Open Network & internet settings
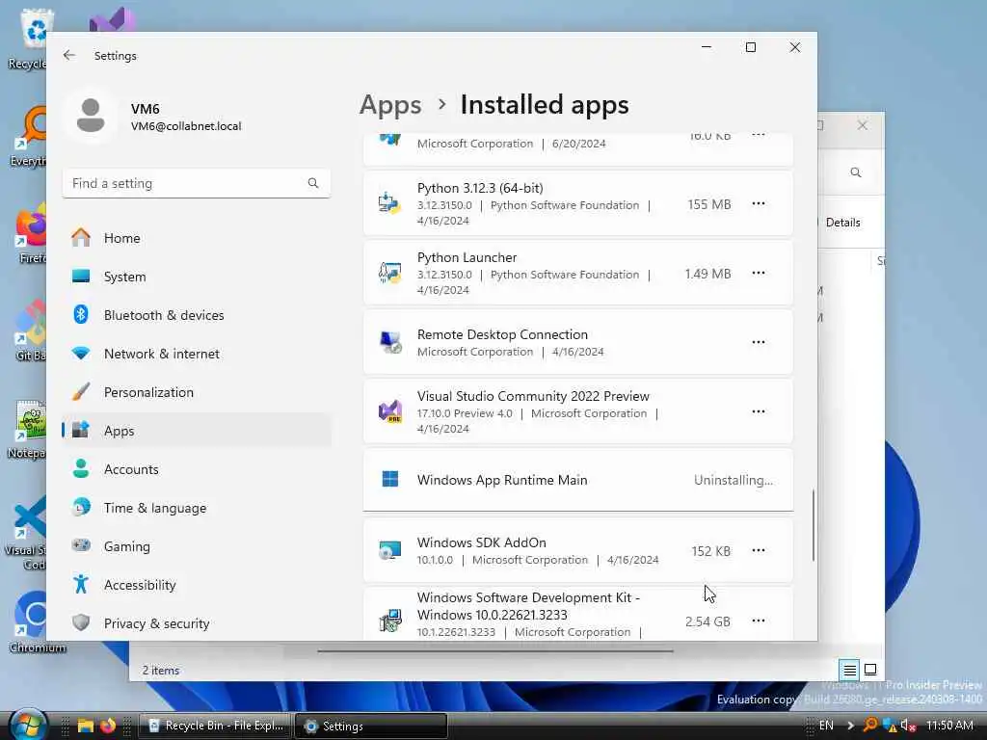This screenshot has height=740, width=987. coord(197,354)
